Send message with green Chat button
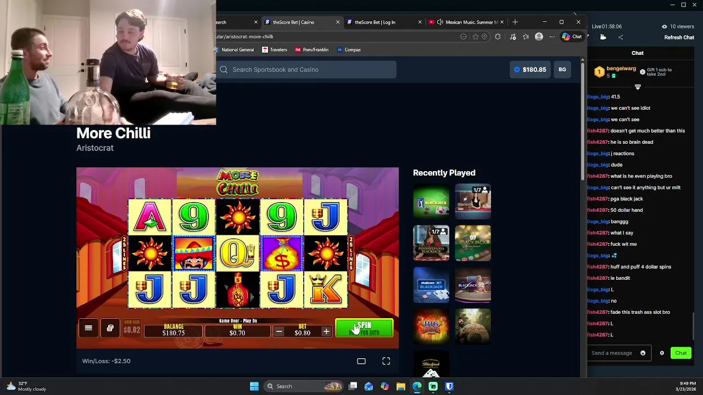Viewport: 703px width, 395px height. point(681,353)
